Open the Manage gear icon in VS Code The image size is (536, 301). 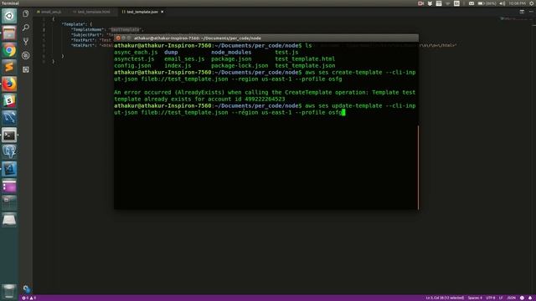(26, 288)
